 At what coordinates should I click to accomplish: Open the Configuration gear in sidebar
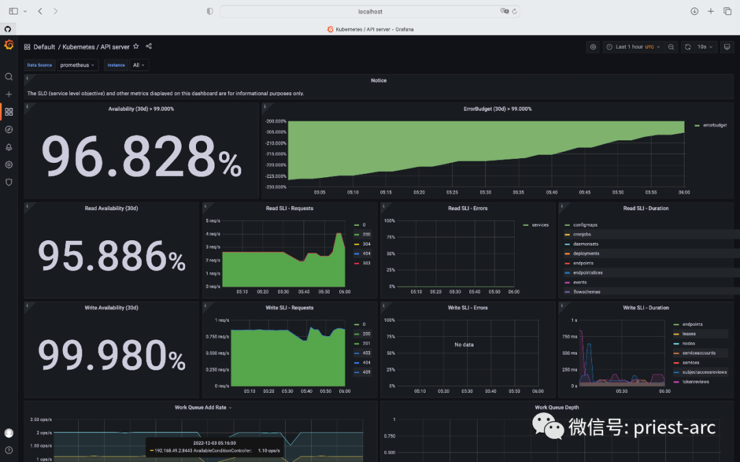8,164
